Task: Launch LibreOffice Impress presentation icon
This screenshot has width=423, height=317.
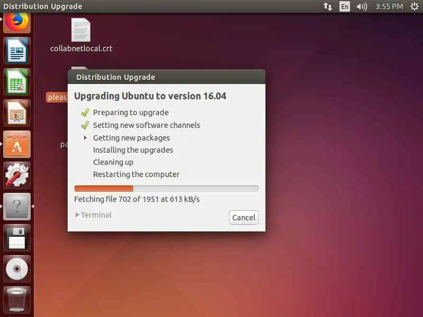Action: 17,113
